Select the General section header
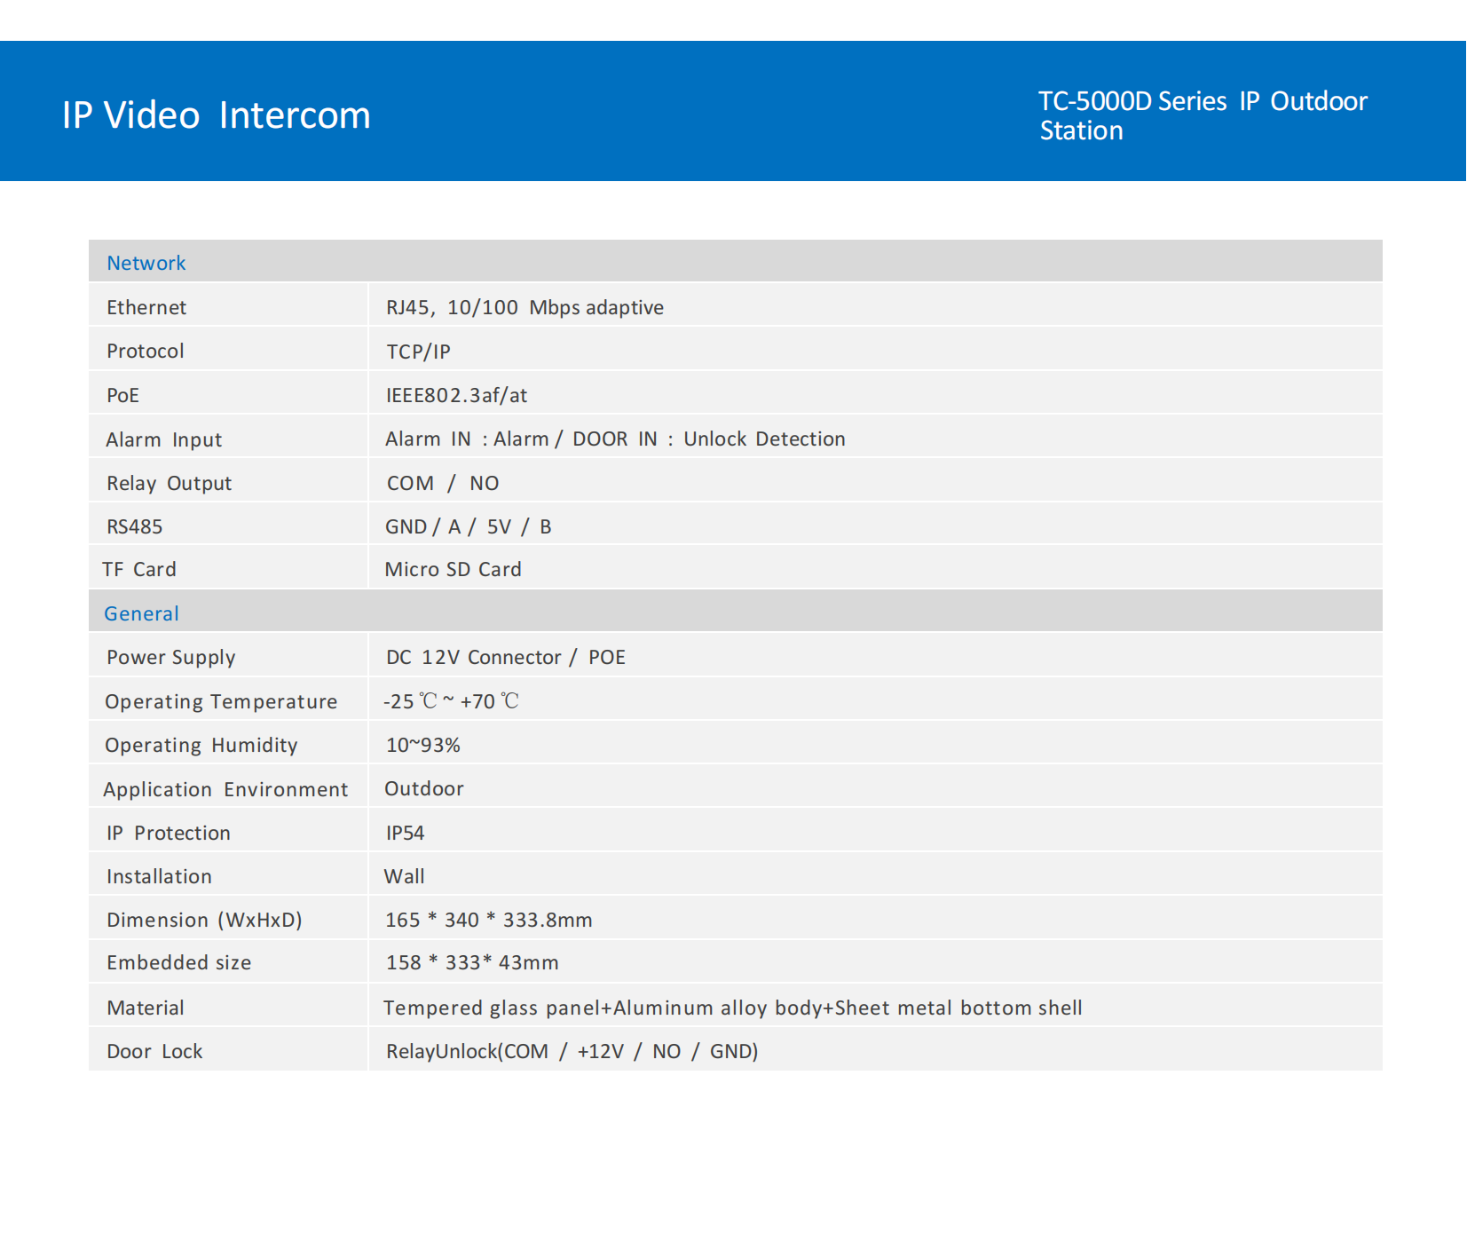 click(142, 613)
